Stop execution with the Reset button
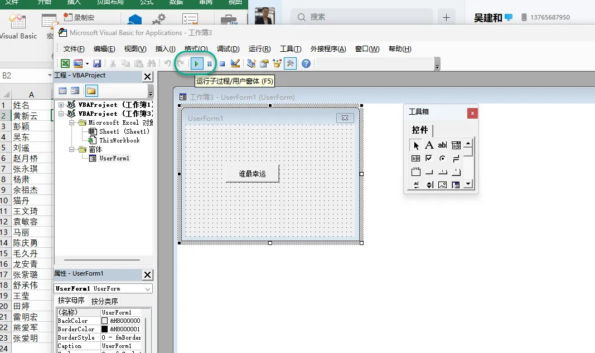This screenshot has height=353, width=595. pos(222,63)
